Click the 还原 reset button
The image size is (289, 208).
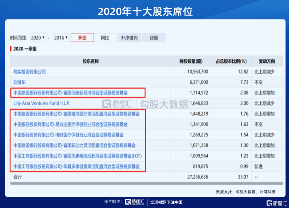coord(154,38)
